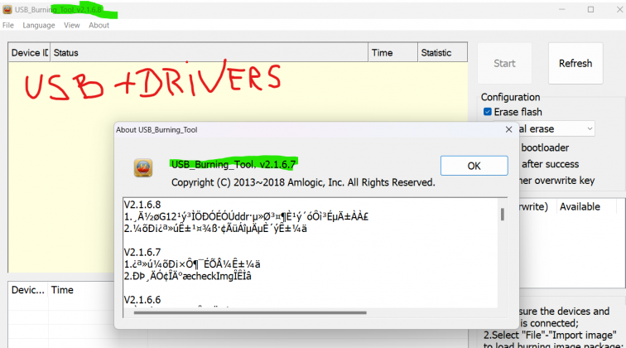The width and height of the screenshot is (626, 348).
Task: Click the 'bootloader' option label
Action: (x=545, y=147)
